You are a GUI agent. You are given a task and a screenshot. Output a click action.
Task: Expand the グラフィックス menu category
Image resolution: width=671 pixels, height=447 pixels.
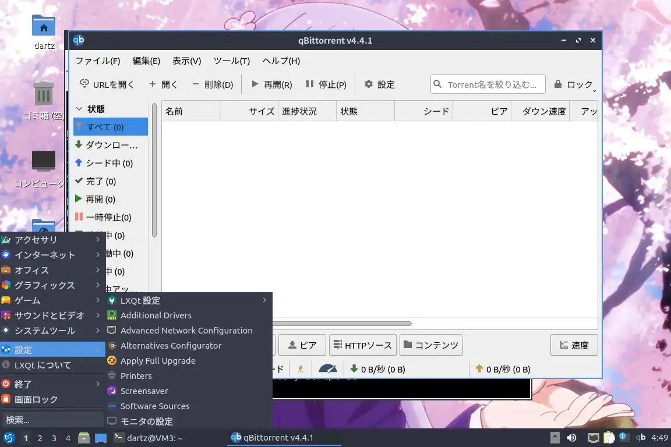[52, 285]
